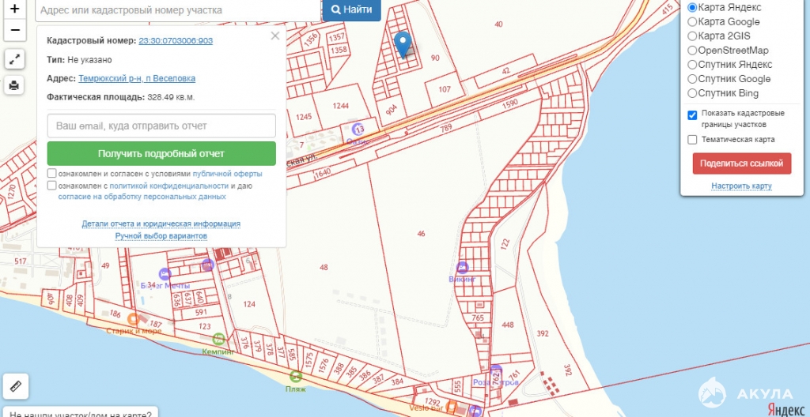Select Карта Яндекс radio option
Screen dimensions: 810x417
[x=692, y=8]
